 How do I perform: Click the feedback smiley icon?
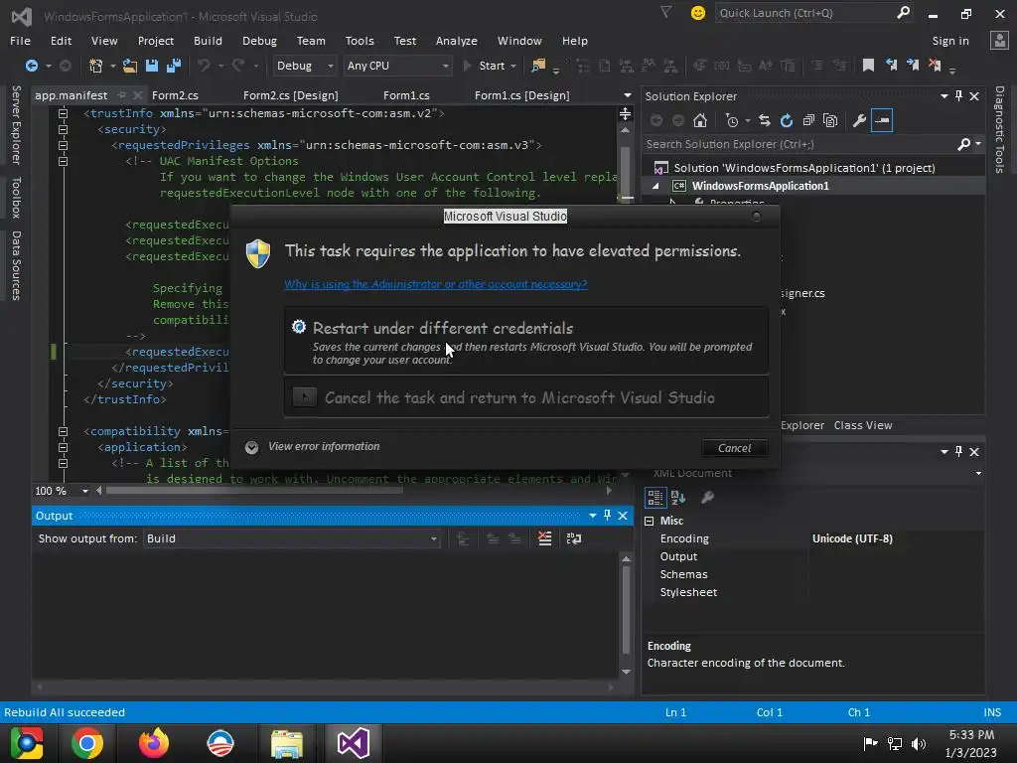point(698,13)
